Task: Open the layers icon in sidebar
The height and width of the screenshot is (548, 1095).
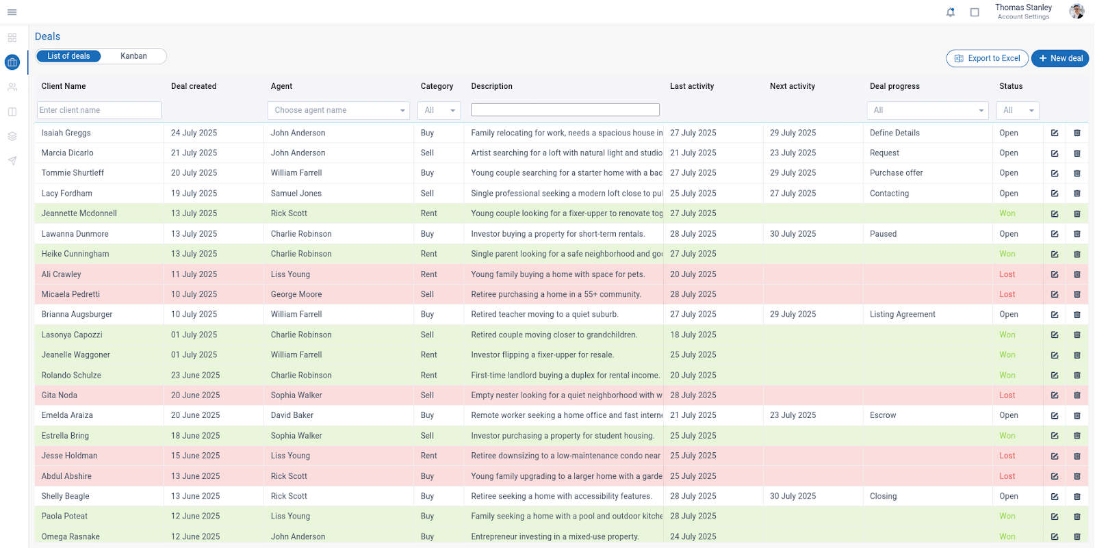Action: tap(12, 136)
